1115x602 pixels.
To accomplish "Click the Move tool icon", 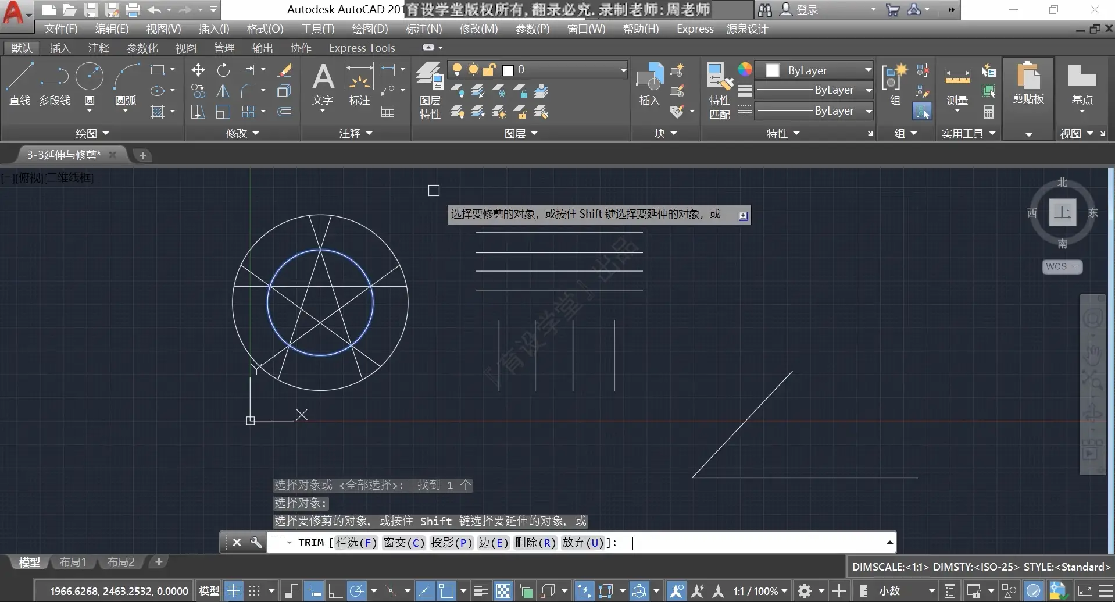I will [x=198, y=70].
